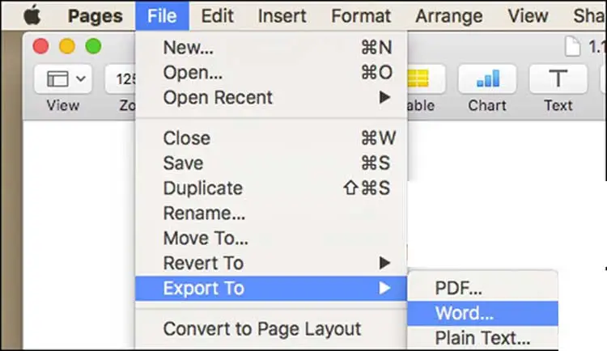
Task: Open the Apple menu
Action: point(31,15)
